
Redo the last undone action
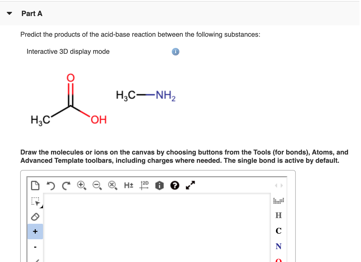pos(66,186)
